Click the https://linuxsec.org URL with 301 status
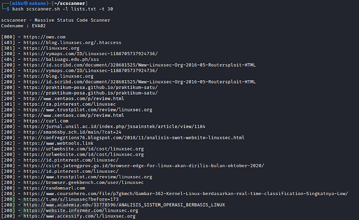This screenshot has width=359, height=220. pos(52,48)
